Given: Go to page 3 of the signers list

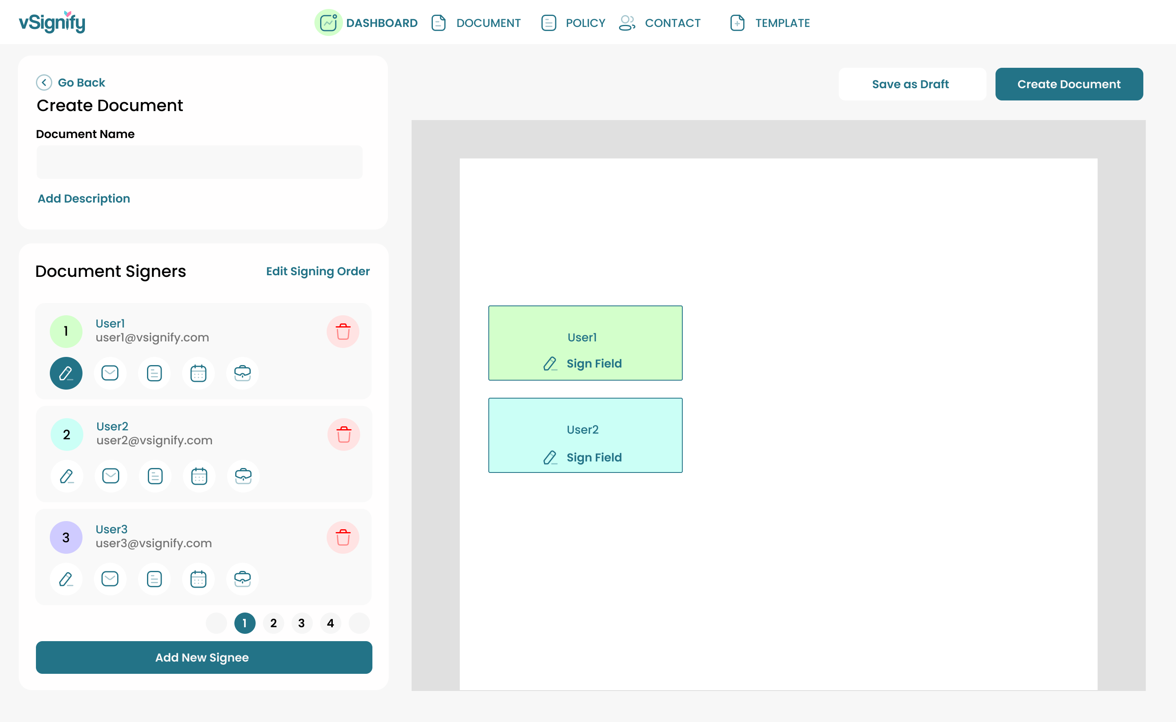Looking at the screenshot, I should click(x=302, y=623).
